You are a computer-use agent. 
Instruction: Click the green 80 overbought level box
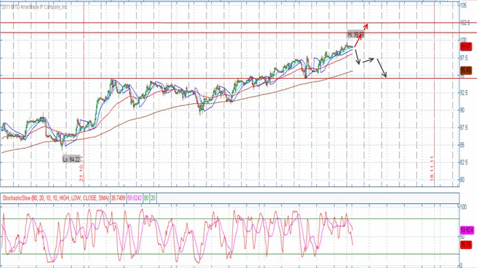146,198
